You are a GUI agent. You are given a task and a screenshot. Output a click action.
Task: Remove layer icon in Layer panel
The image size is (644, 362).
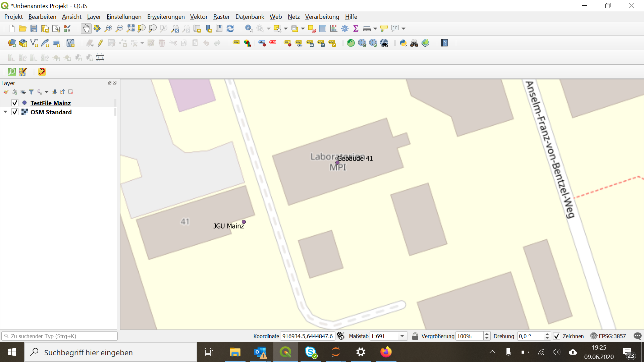[71, 92]
